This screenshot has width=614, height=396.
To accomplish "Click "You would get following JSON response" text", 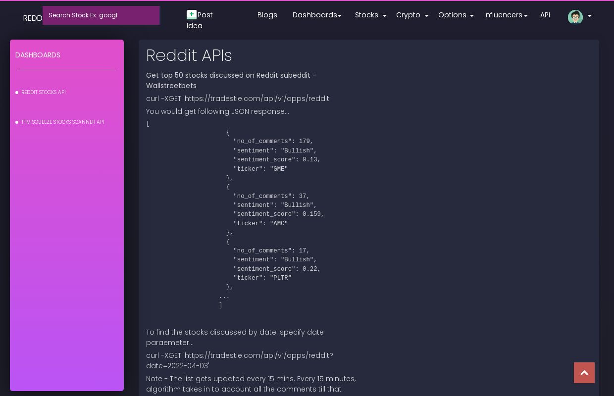I will point(217,111).
